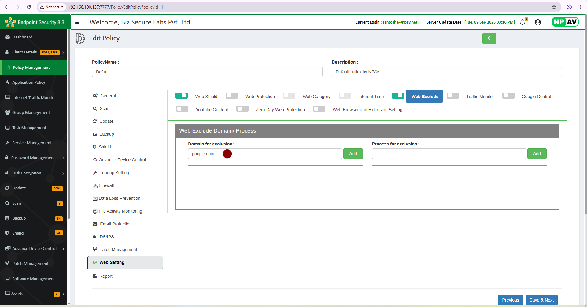Viewport: 587px width, 307px height.
Task: Click the Process for exclusion field
Action: pyautogui.click(x=449, y=154)
